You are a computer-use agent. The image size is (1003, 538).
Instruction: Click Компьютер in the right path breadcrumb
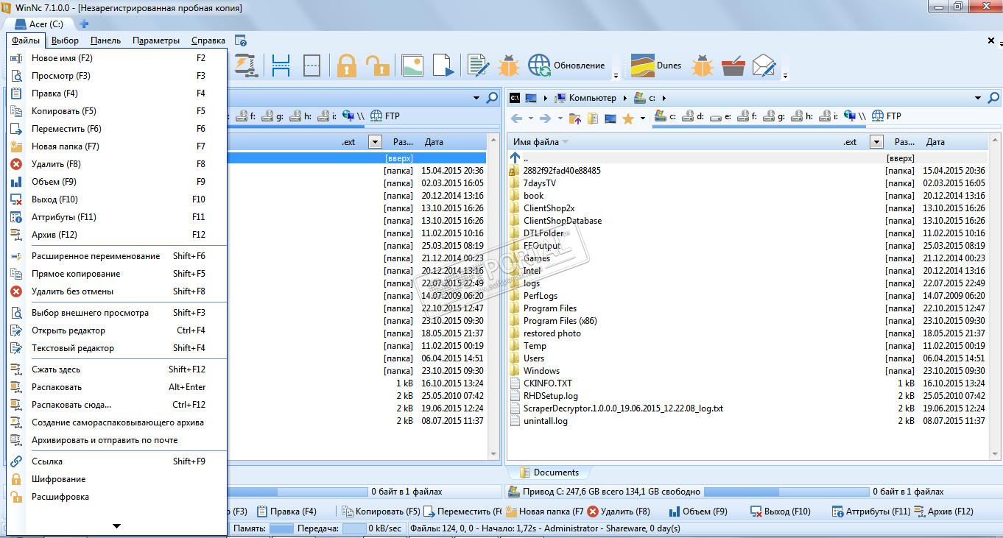(585, 98)
